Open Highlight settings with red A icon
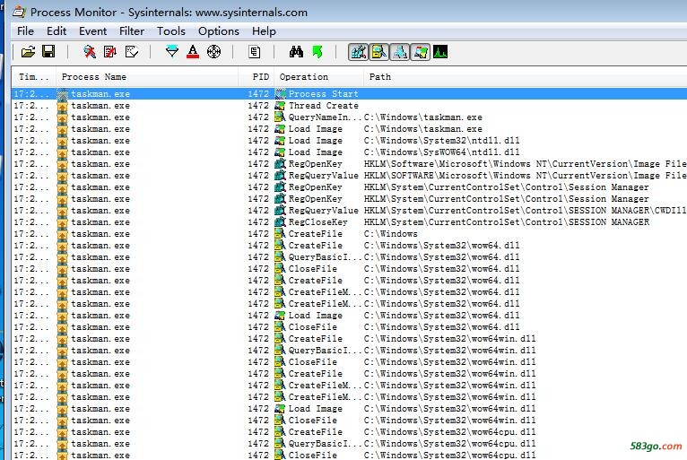This screenshot has width=687, height=460. tap(193, 52)
